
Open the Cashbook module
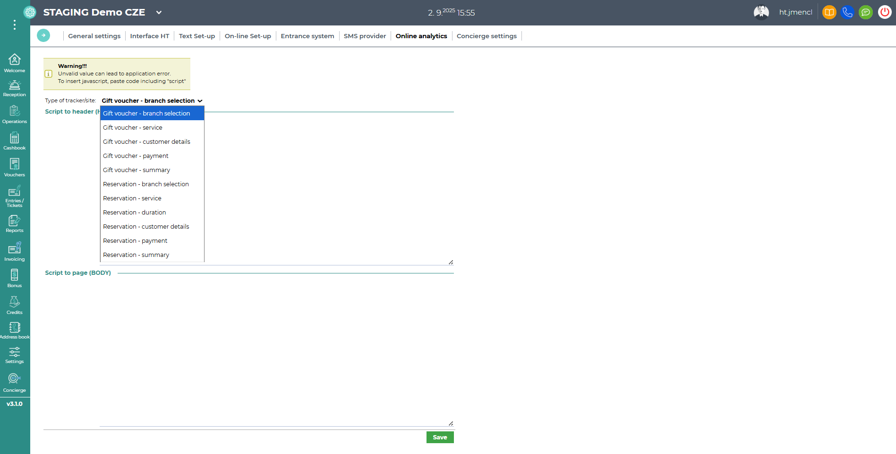pos(15,141)
